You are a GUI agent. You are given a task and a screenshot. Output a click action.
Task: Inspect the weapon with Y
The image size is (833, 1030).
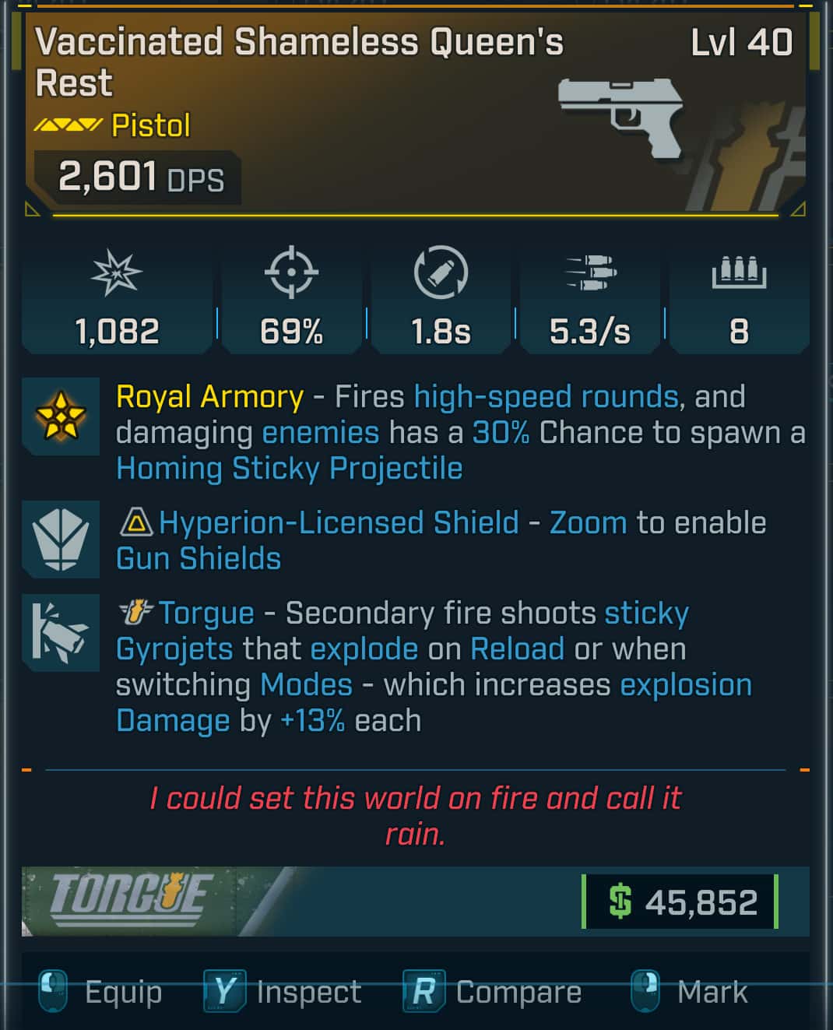pos(283,992)
